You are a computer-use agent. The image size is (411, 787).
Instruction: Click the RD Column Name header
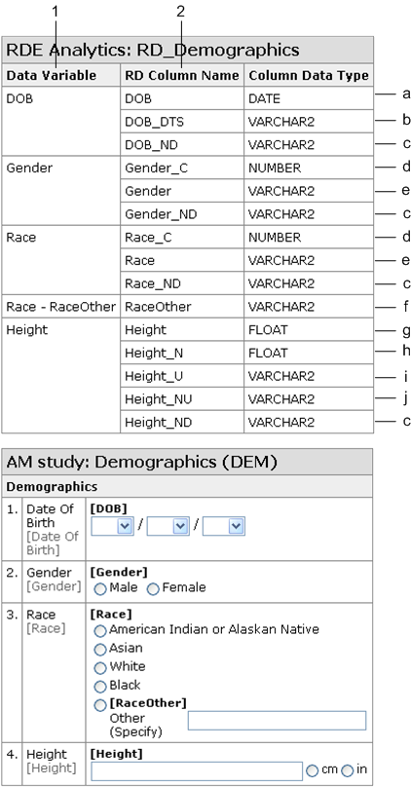click(182, 75)
